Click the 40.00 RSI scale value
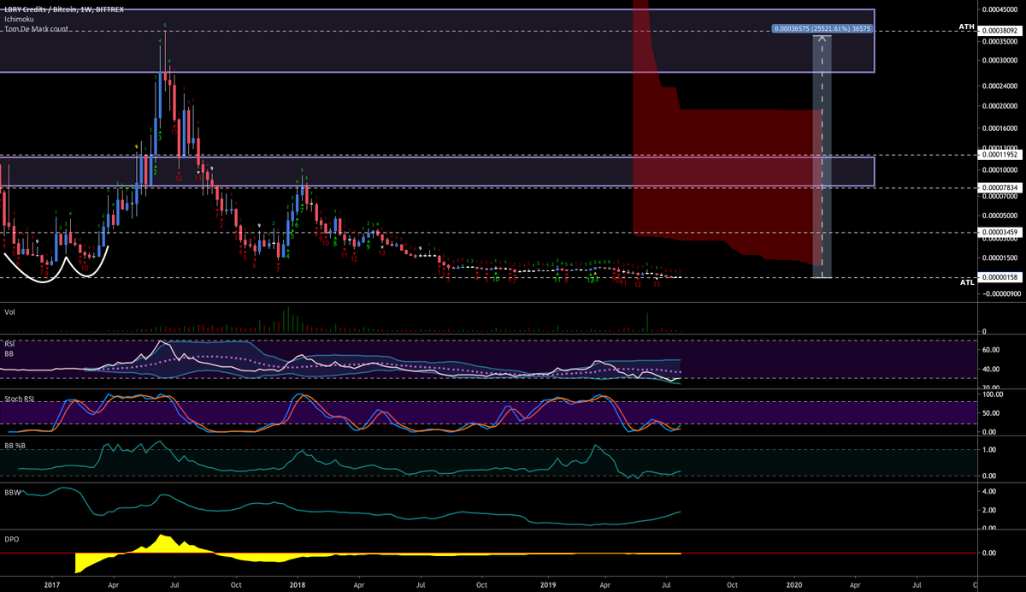This screenshot has height=592, width=1026. point(991,370)
